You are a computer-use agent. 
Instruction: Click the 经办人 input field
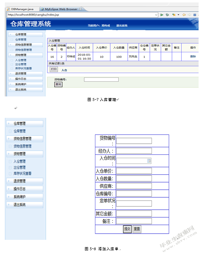134,151
